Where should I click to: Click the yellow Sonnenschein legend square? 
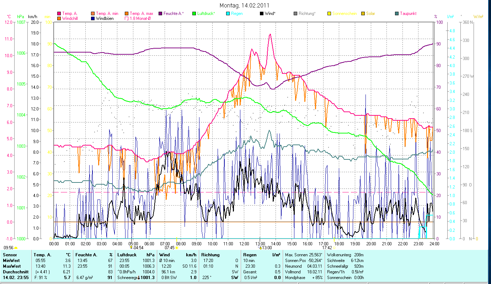point(329,14)
